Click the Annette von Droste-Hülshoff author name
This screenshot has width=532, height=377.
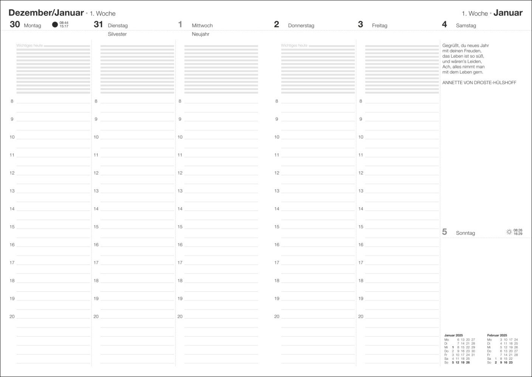(479, 83)
